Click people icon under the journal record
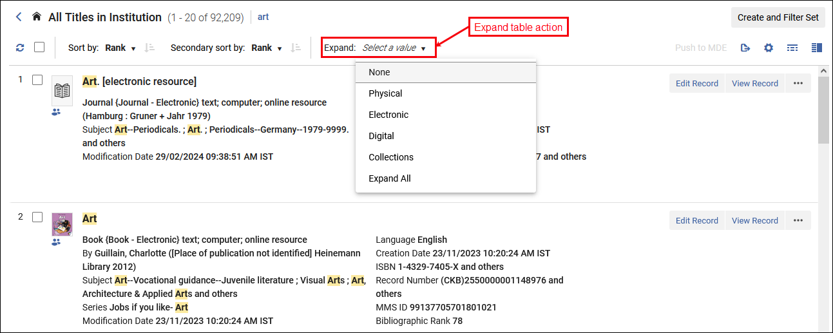 (x=56, y=112)
